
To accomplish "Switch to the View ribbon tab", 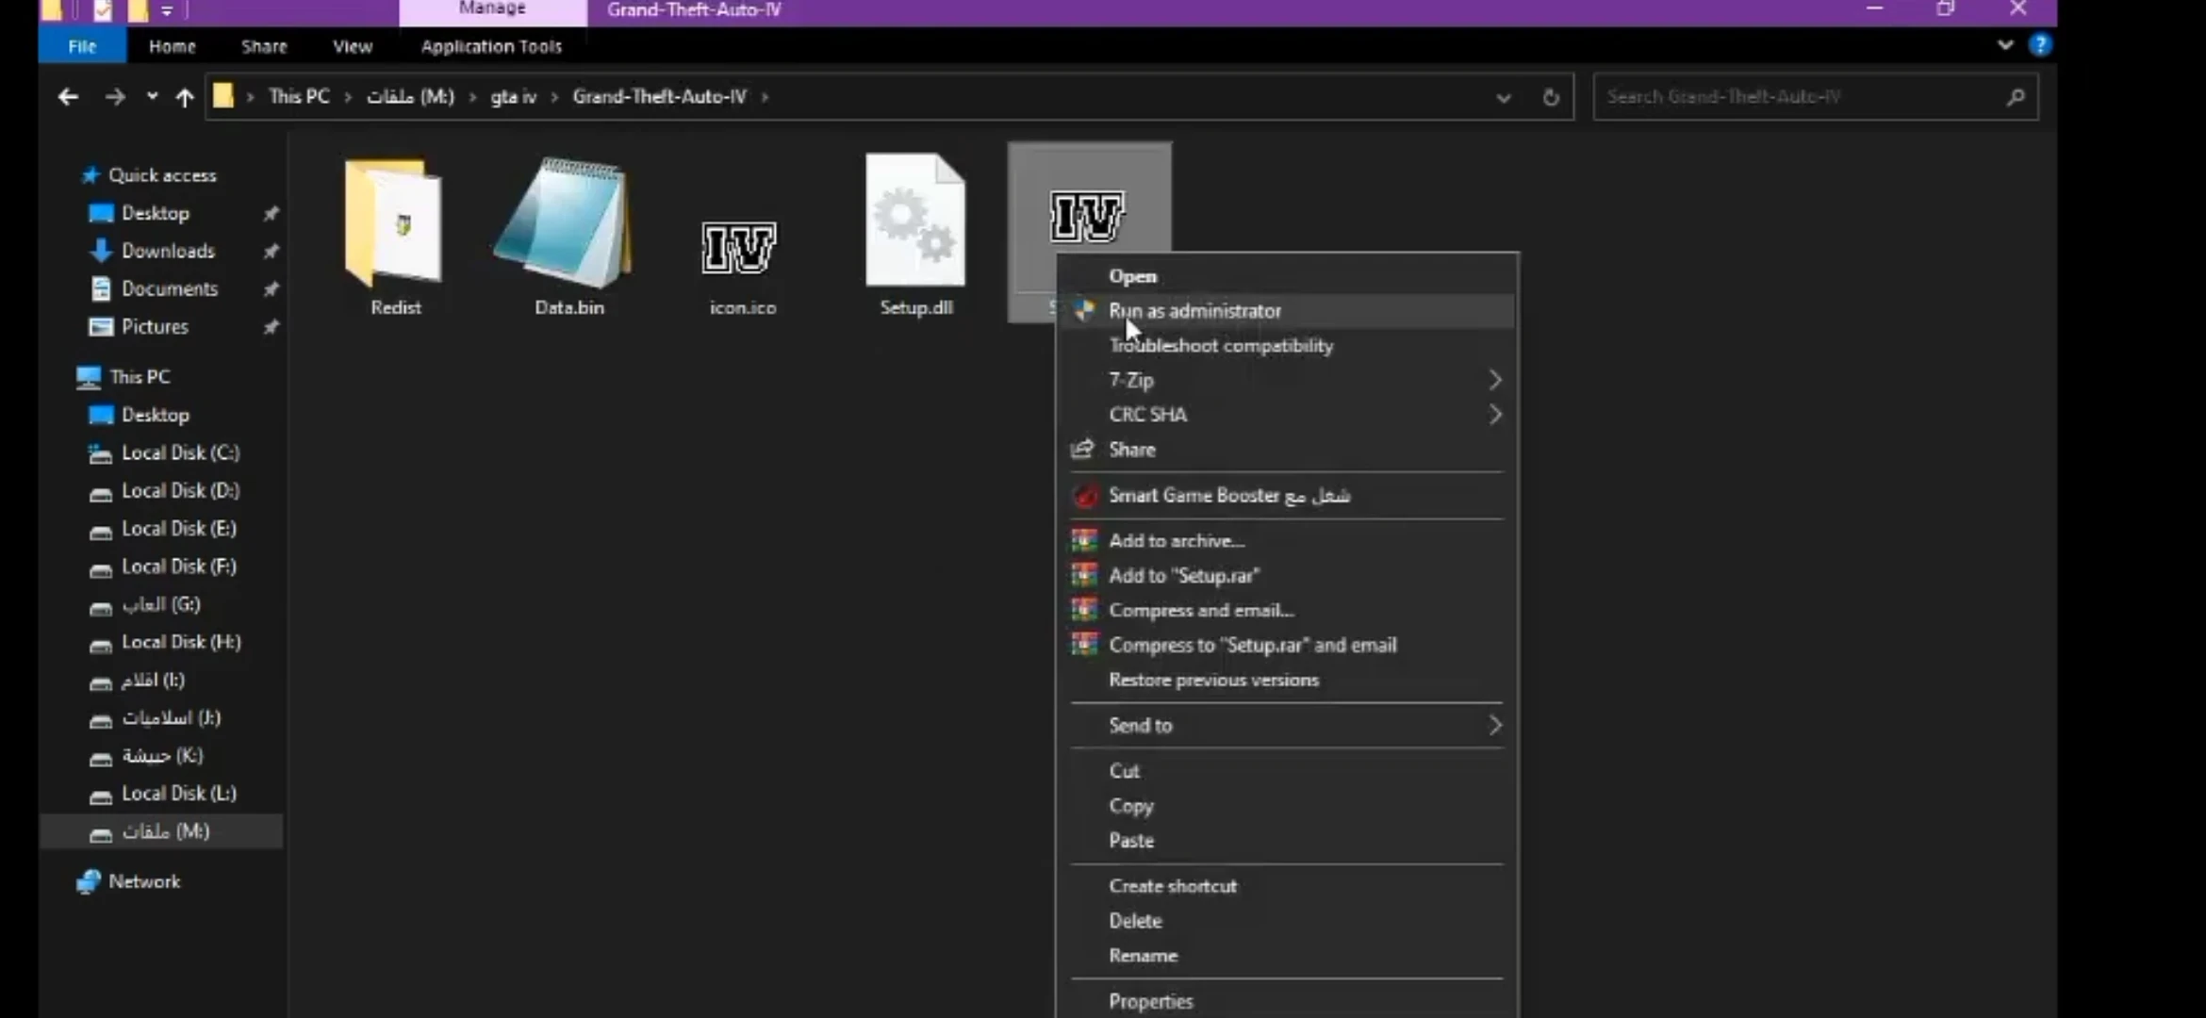I will pos(353,46).
